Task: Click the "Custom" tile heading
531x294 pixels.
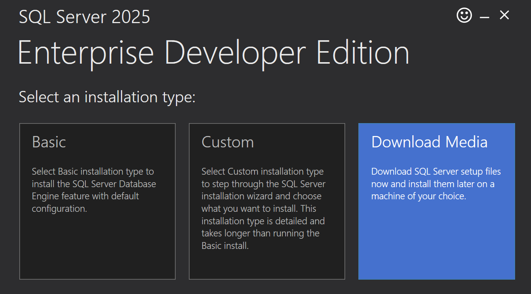Action: pyautogui.click(x=228, y=142)
